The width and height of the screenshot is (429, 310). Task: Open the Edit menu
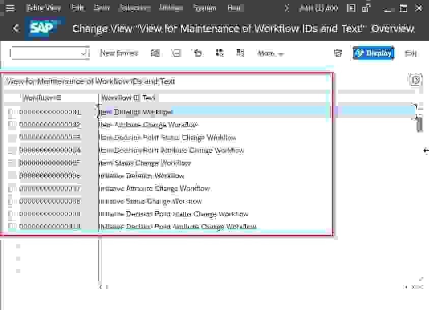point(77,8)
